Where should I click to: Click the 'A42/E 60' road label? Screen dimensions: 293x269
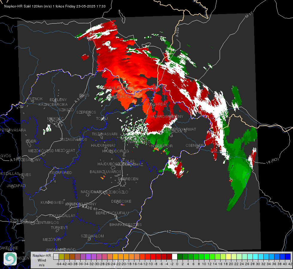[x=90, y=208]
